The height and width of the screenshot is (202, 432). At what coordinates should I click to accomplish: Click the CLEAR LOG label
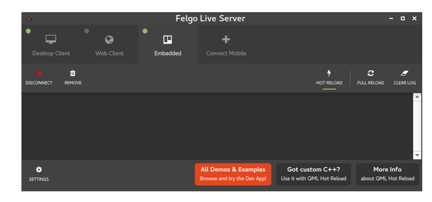pos(405,83)
